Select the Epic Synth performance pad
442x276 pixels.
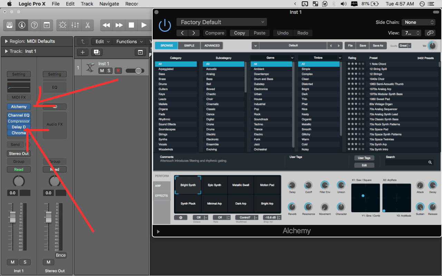(x=214, y=185)
